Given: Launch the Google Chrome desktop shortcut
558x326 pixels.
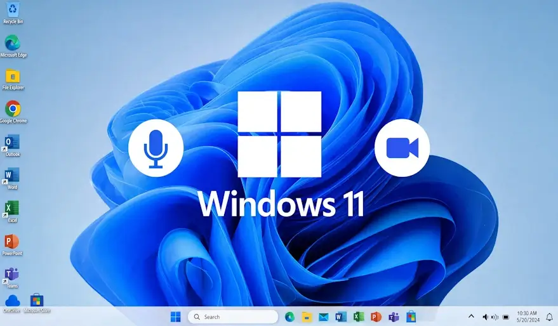Looking at the screenshot, I should coord(13,112).
